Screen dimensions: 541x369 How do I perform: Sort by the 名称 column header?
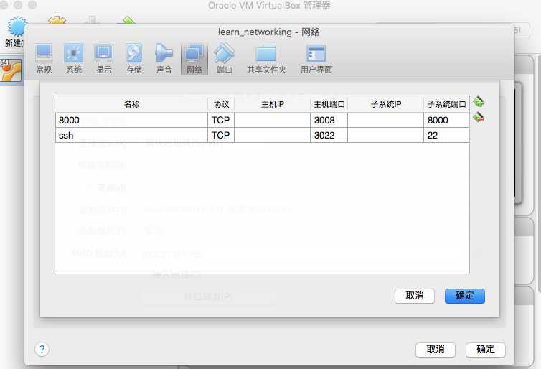tap(131, 104)
